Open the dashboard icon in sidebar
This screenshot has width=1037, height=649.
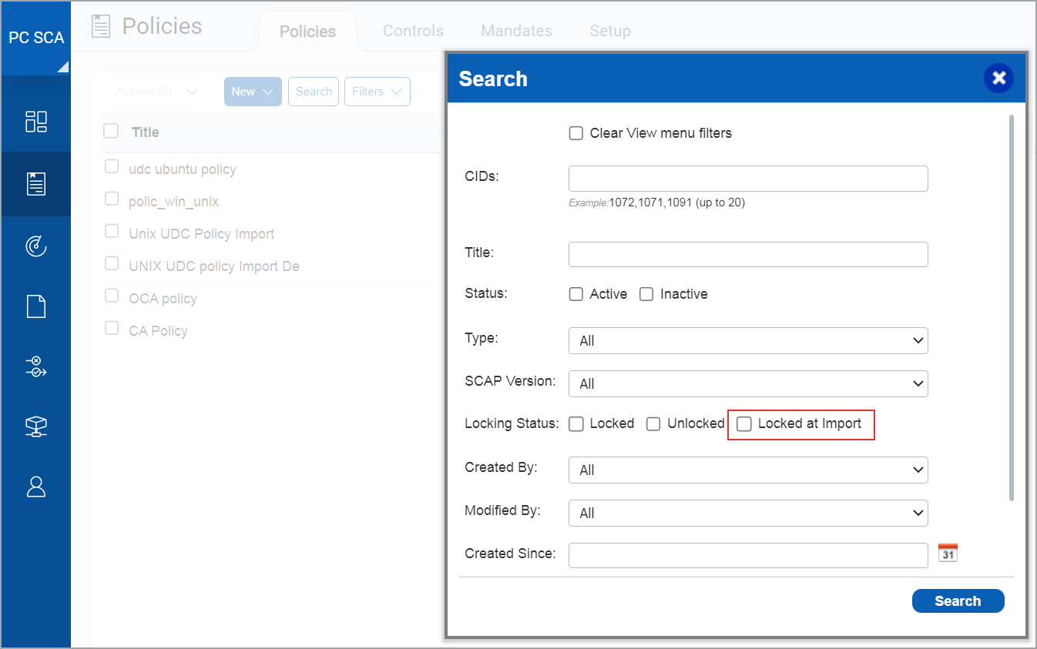(x=36, y=122)
